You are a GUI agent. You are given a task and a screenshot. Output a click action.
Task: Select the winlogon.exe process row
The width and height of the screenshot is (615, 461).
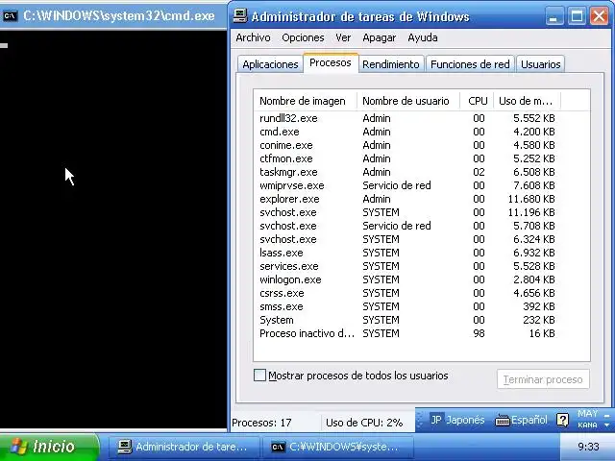(407, 279)
